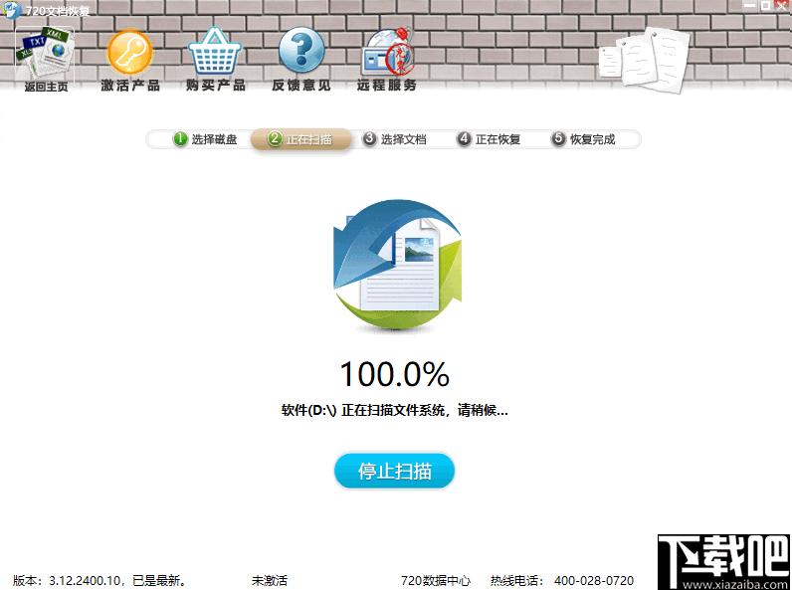The image size is (792, 590).
Task: Open the 远程服务 remote service icon
Action: [386, 60]
